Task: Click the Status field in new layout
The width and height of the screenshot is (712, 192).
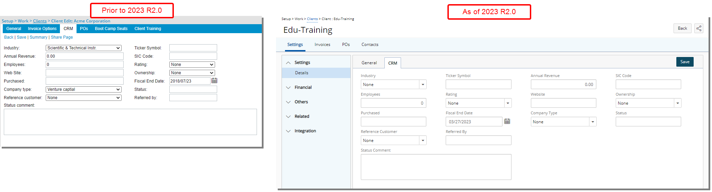Action: (648, 122)
